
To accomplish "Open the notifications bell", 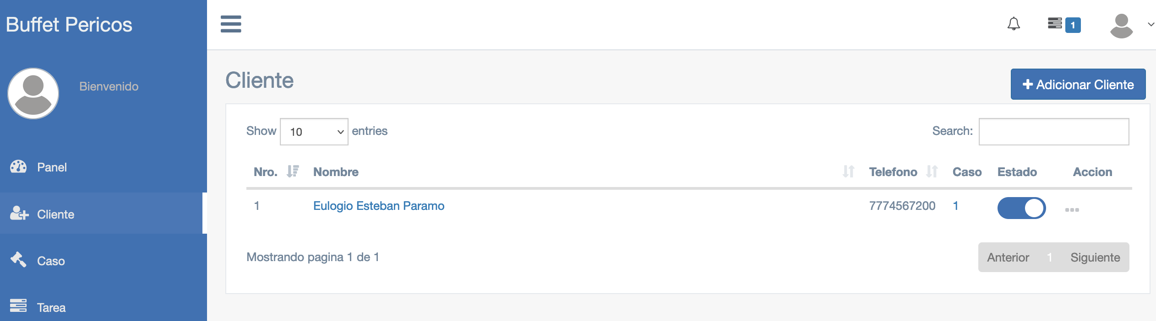I will pos(1014,24).
